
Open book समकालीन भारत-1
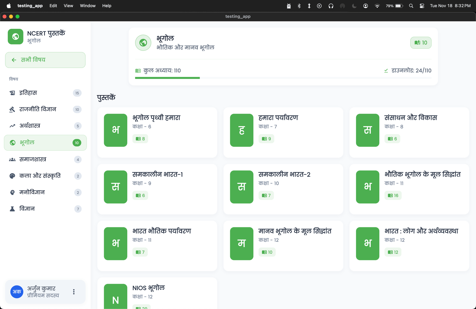(x=157, y=189)
